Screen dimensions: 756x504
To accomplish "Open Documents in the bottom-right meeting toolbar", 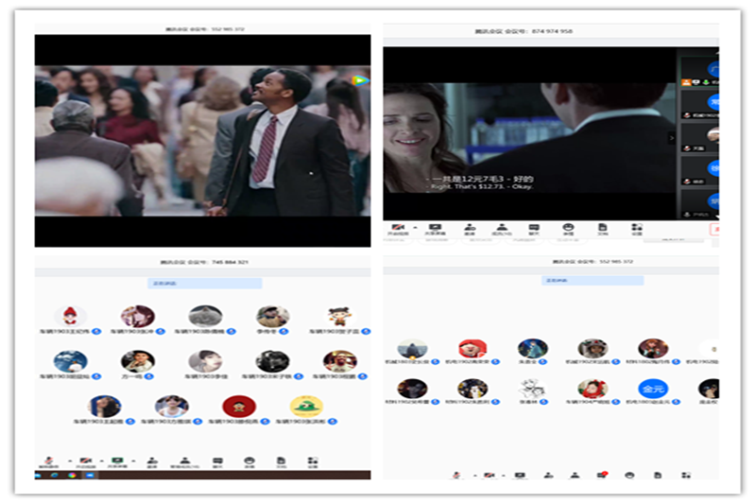I will [x=658, y=476].
